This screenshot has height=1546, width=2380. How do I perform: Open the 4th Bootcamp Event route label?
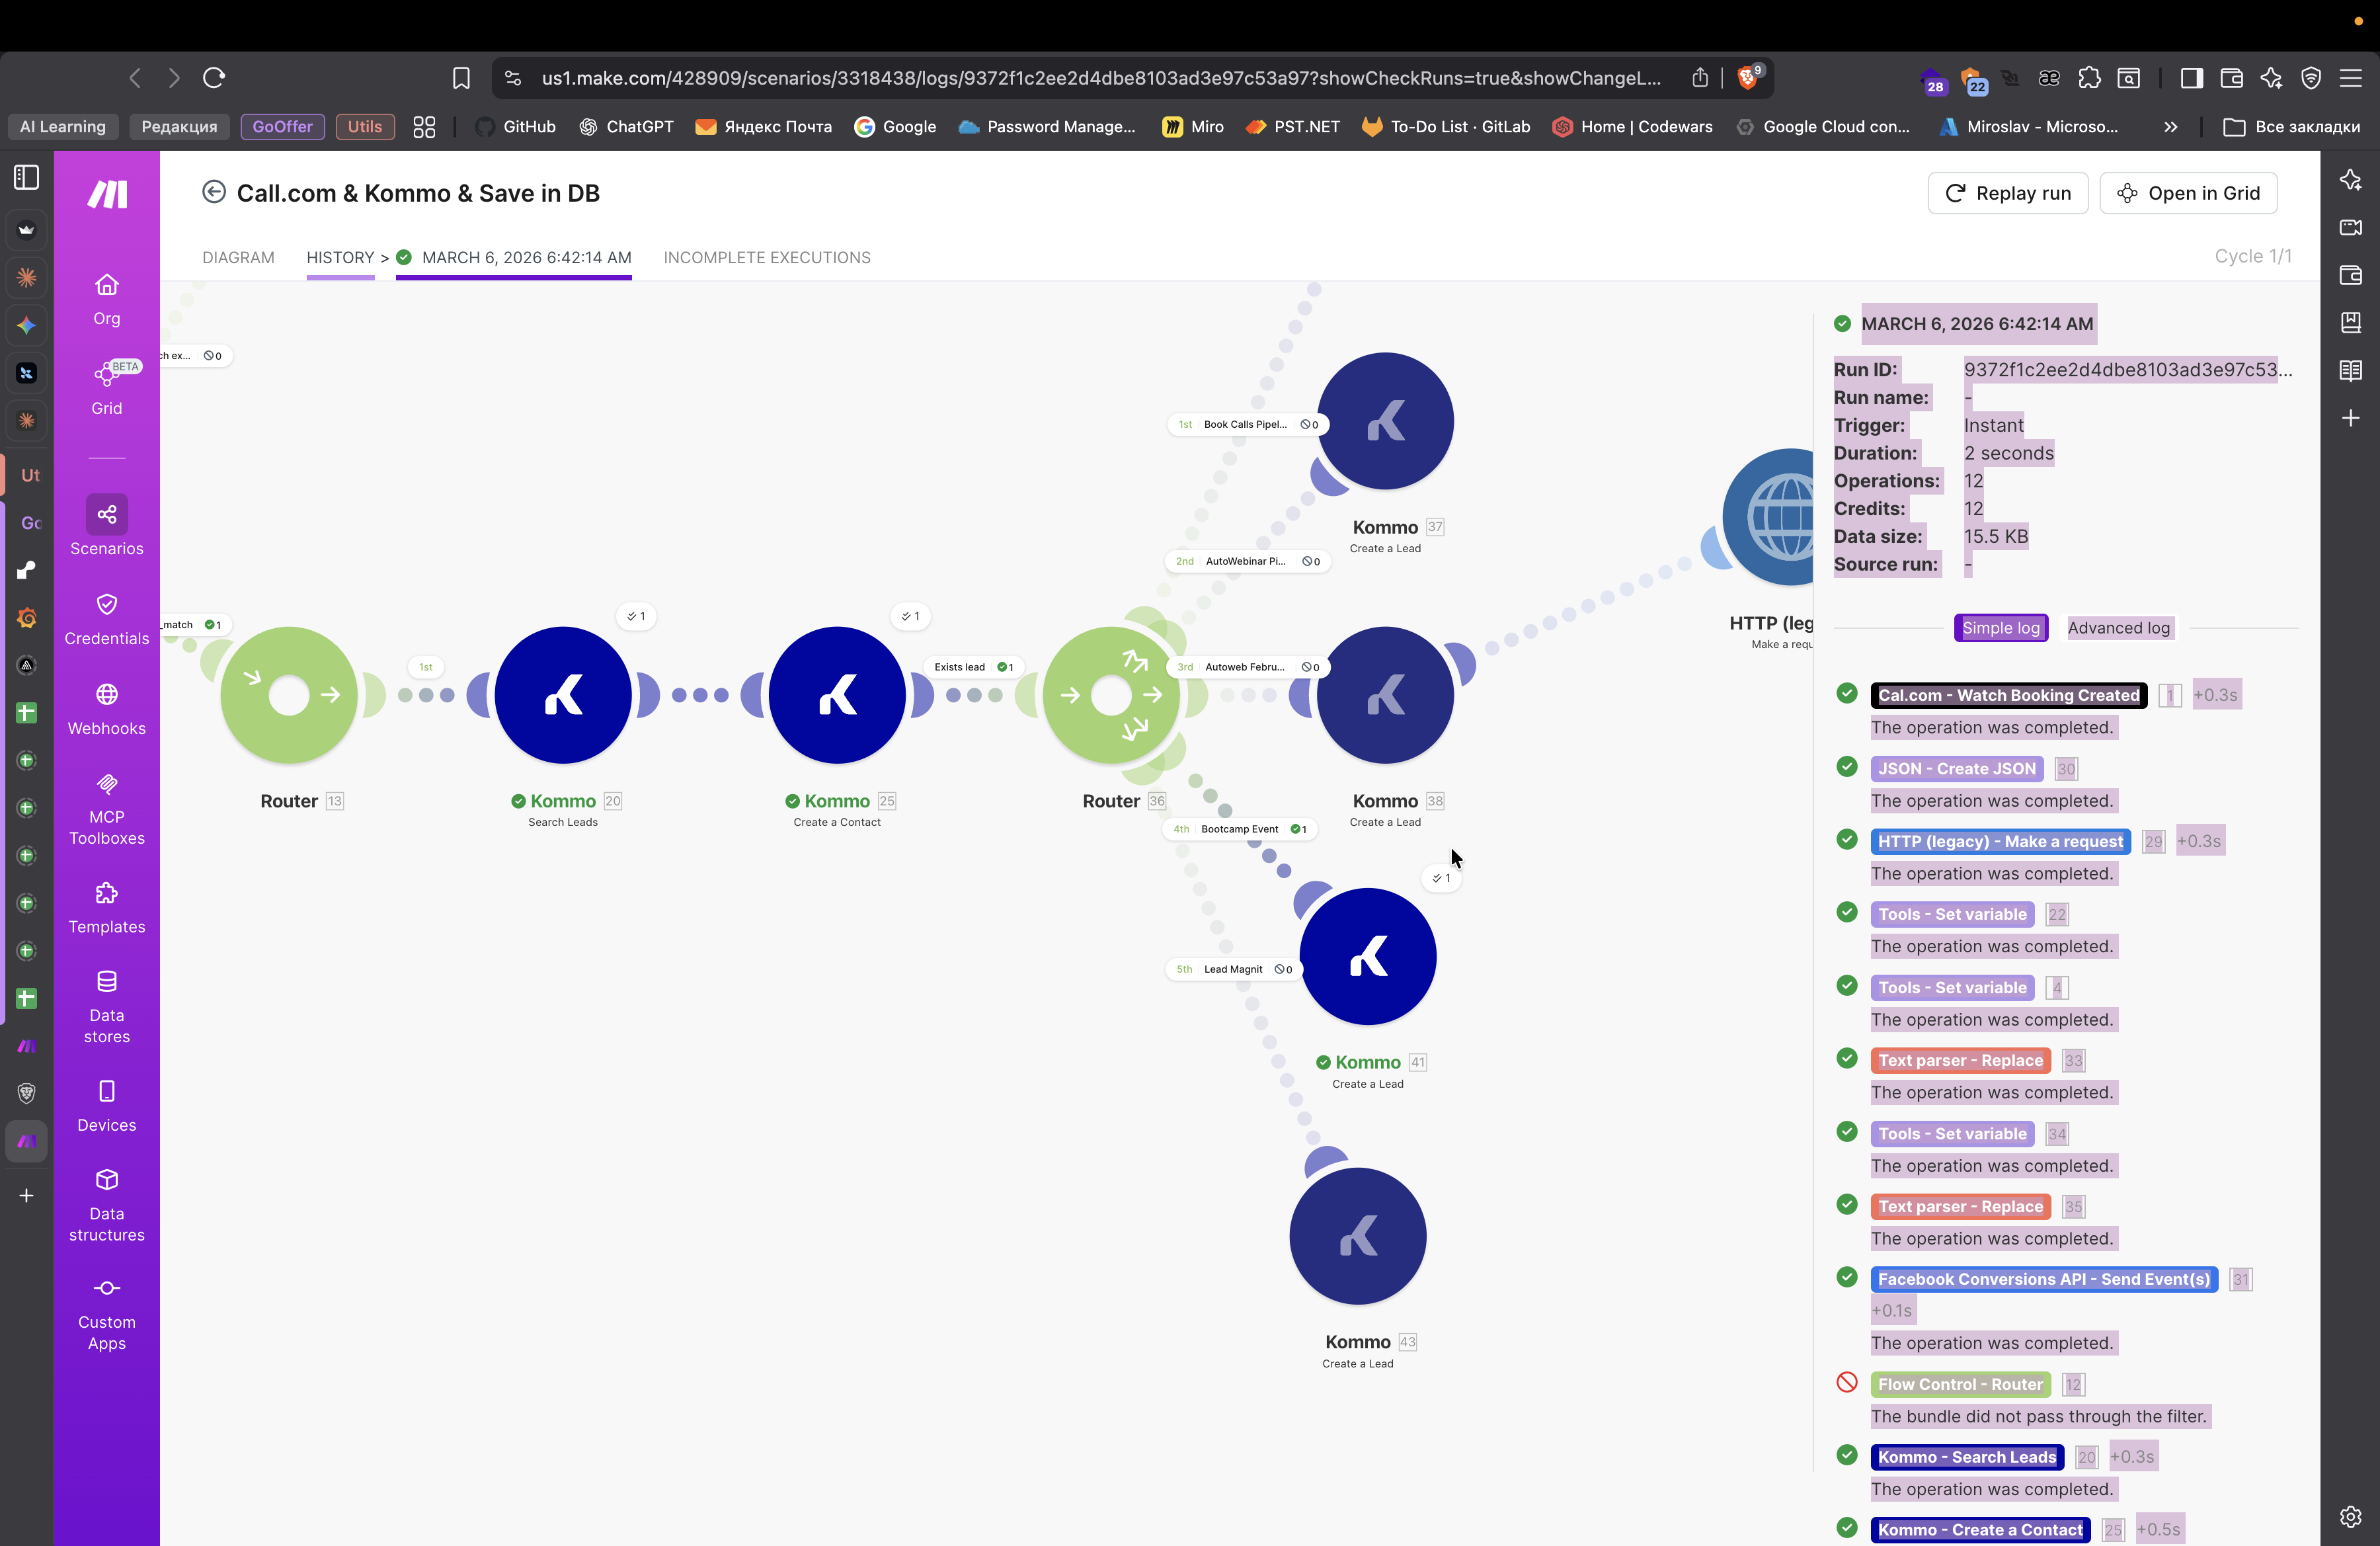click(1239, 829)
